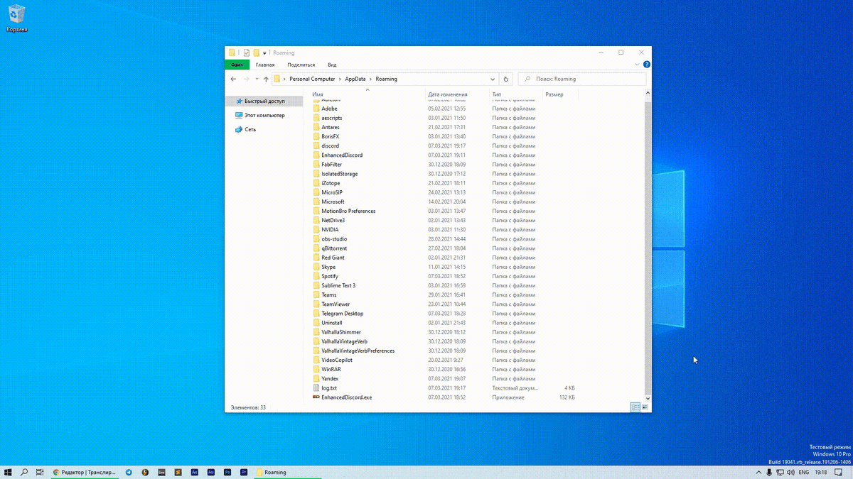The image size is (853, 479).
Task: Open Windows Search
Action: pos(23,472)
